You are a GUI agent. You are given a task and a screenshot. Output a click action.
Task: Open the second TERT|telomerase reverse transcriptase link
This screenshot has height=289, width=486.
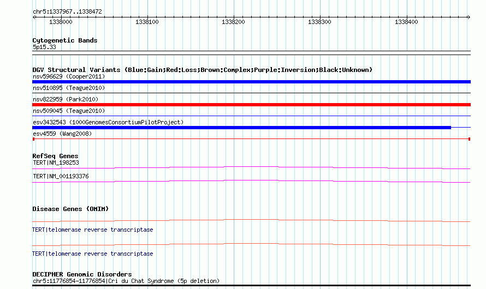pos(93,254)
